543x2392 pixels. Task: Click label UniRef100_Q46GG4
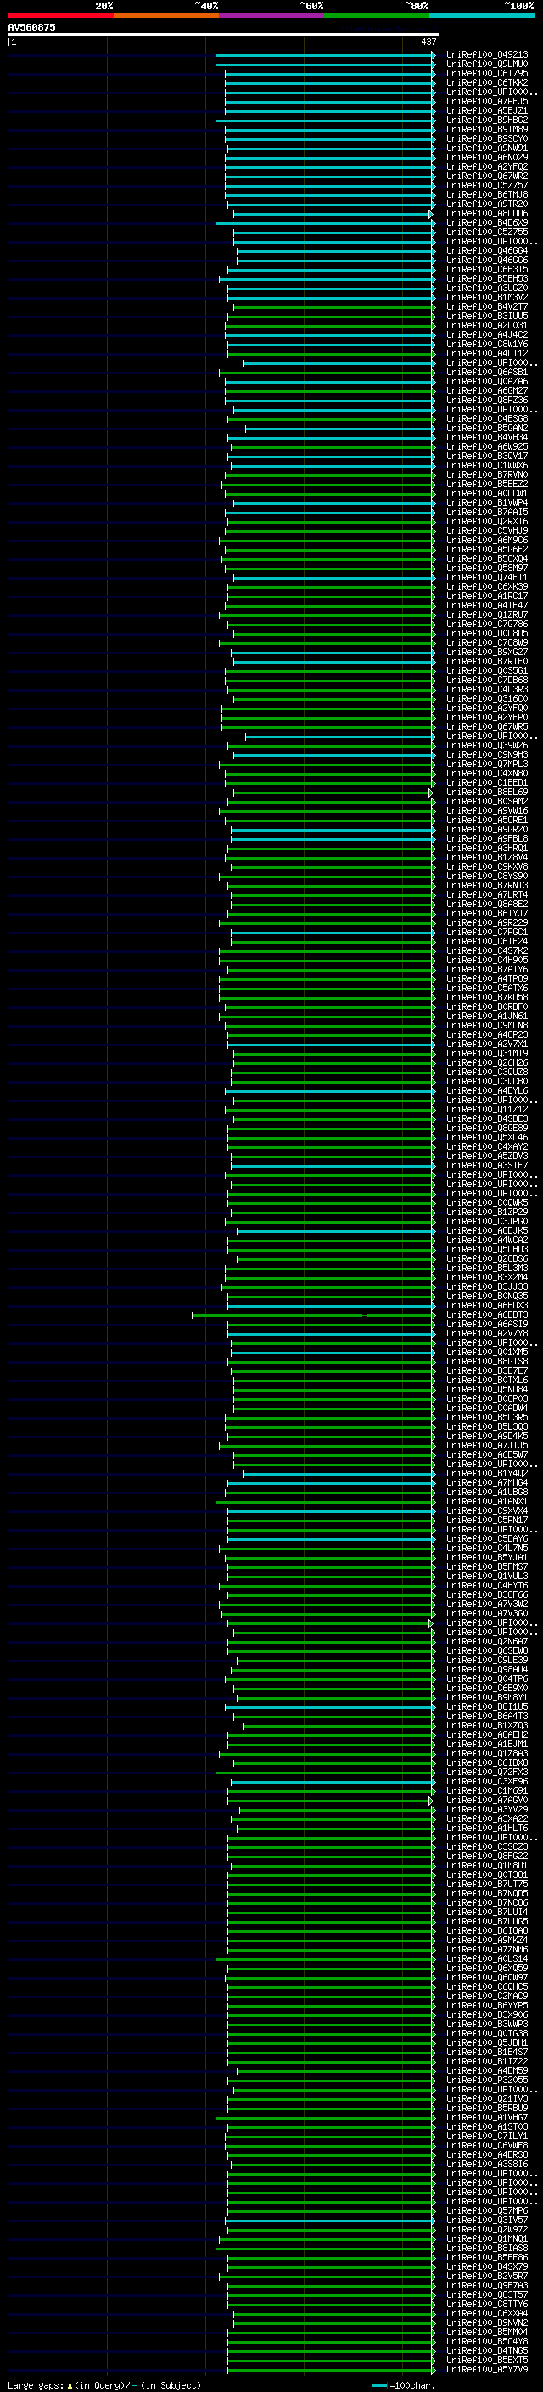click(x=487, y=250)
